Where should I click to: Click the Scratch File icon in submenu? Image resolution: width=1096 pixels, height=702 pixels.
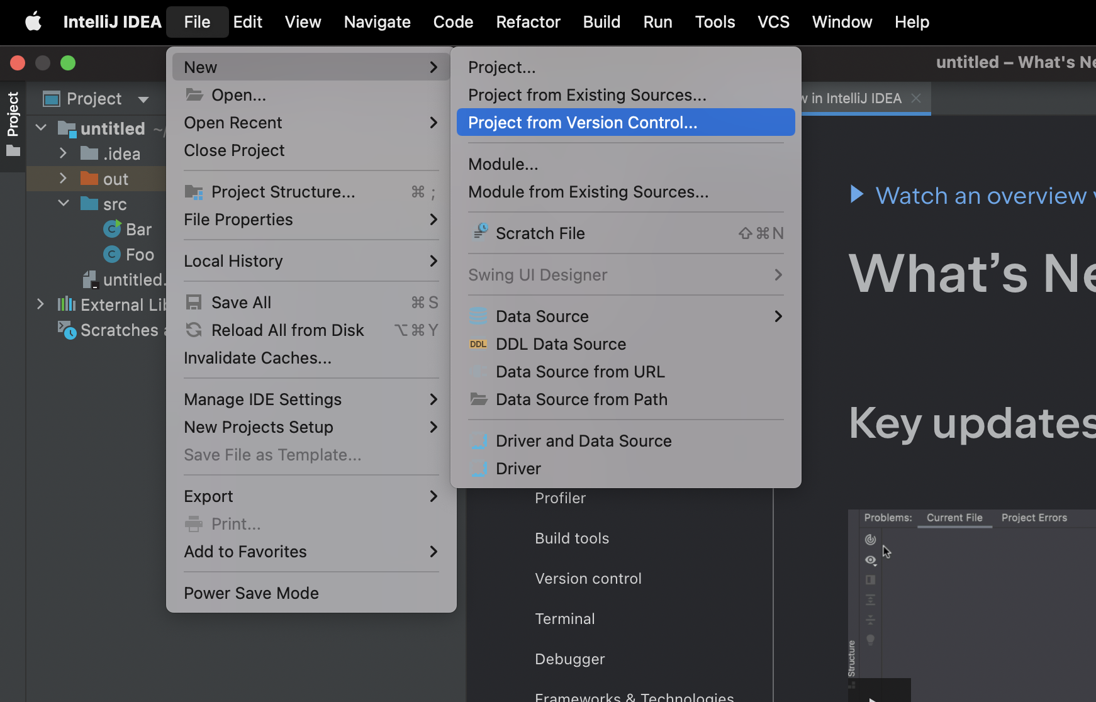[x=480, y=233]
